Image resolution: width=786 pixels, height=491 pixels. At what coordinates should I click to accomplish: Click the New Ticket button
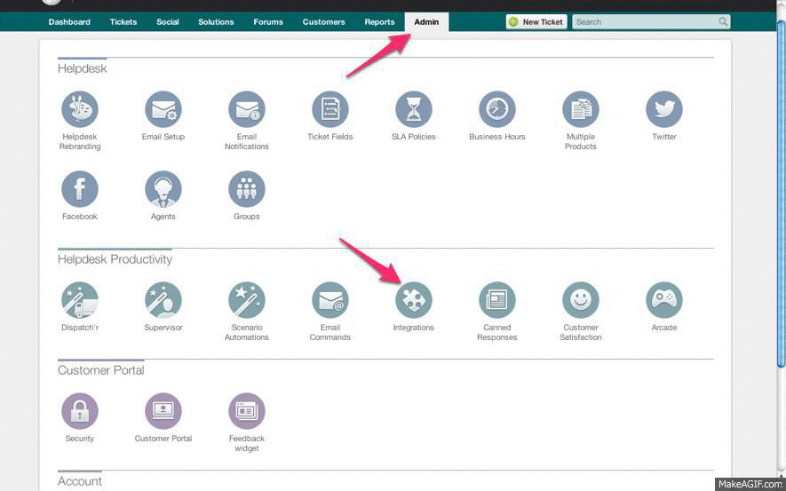pos(536,22)
